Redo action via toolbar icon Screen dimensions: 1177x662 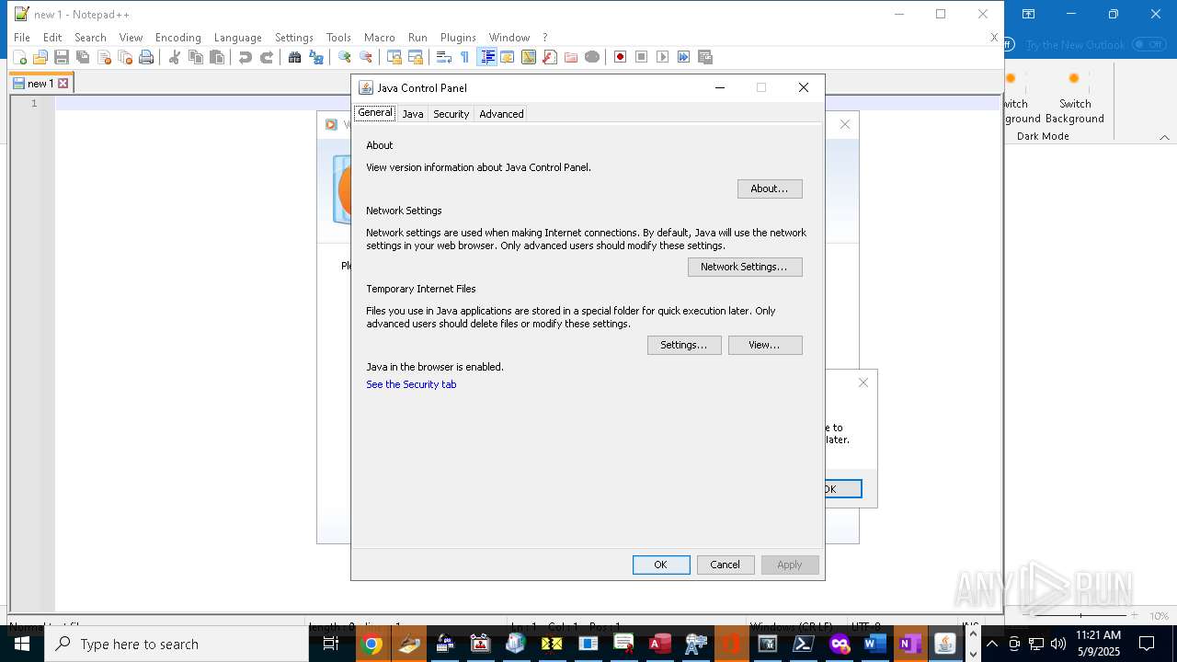[x=267, y=57]
